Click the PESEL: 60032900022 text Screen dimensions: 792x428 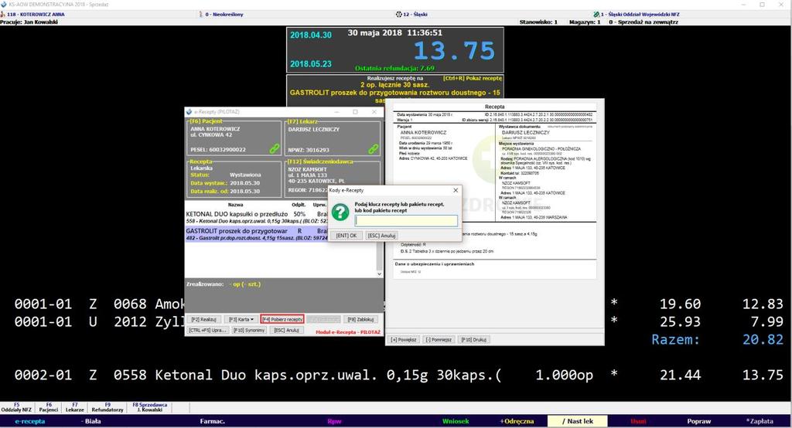coord(217,150)
